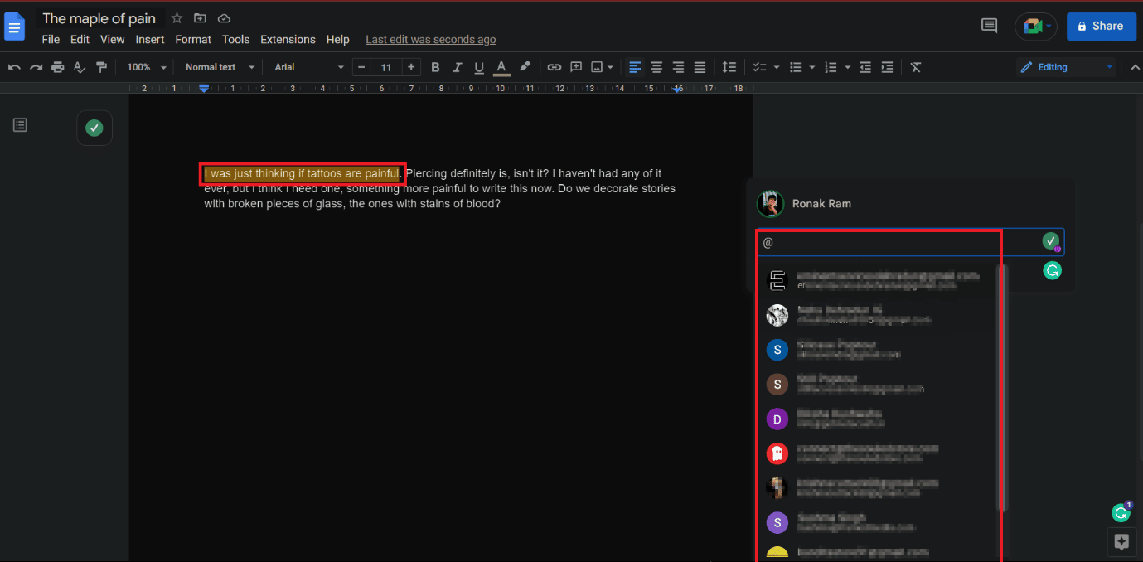Viewport: 1143px width, 562px height.
Task: Open the text color picker
Action: pos(501,67)
